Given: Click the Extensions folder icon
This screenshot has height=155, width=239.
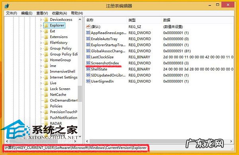Looking at the screenshot, I should (x=46, y=37).
